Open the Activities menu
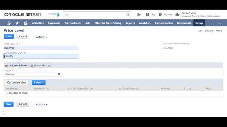The image size is (227, 127). pyautogui.click(x=38, y=23)
